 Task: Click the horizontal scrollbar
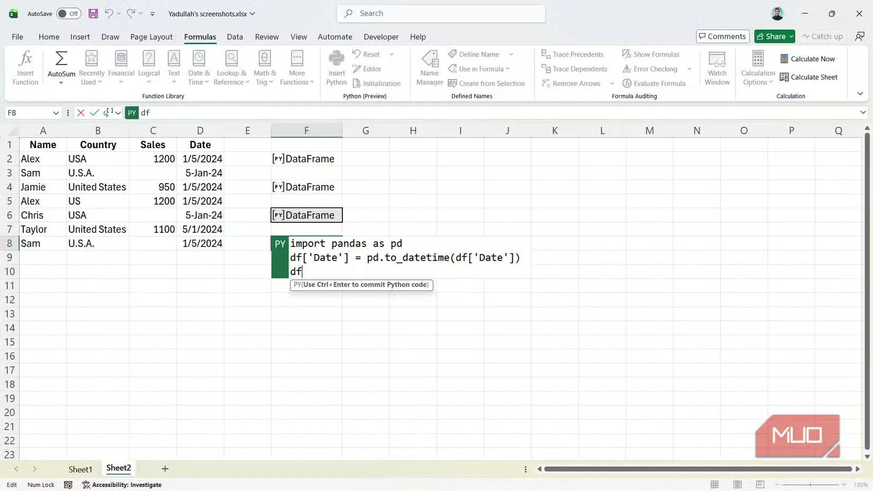[x=697, y=469]
